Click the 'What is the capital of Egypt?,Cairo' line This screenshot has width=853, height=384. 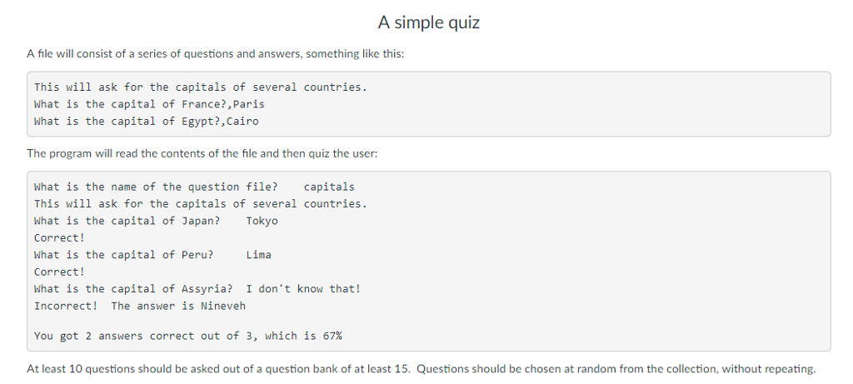click(x=147, y=121)
